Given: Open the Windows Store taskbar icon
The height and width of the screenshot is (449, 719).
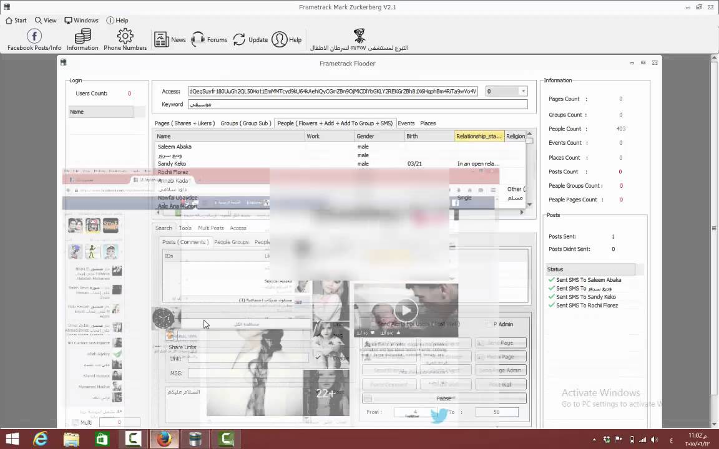Looking at the screenshot, I should pyautogui.click(x=101, y=440).
